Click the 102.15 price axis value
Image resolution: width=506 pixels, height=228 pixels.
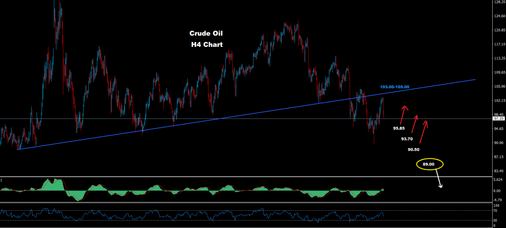(x=500, y=101)
